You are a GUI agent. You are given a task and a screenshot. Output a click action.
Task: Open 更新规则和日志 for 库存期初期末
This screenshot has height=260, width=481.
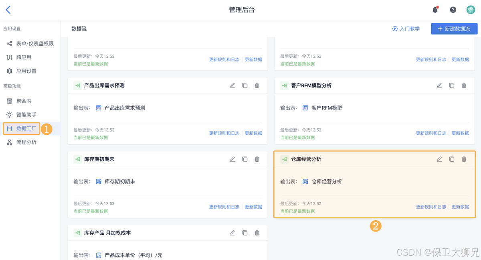coord(224,207)
